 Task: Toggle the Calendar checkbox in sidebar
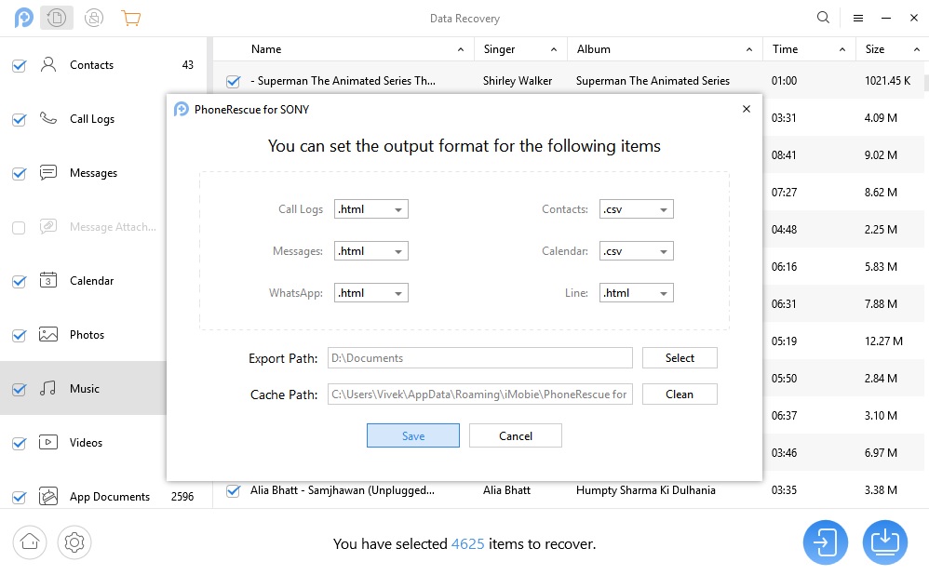(19, 281)
